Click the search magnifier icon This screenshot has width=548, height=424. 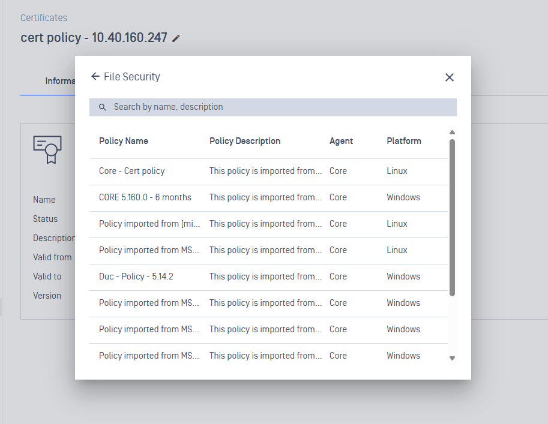click(x=102, y=107)
